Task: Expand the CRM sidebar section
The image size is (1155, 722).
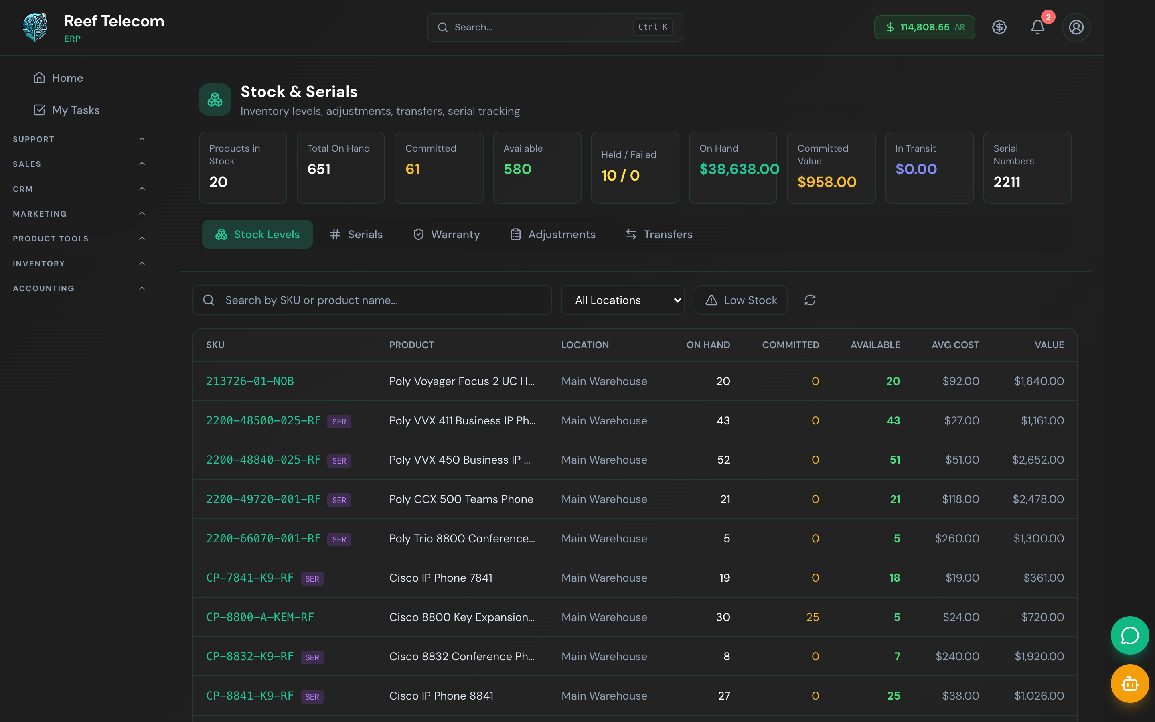Action: 79,189
